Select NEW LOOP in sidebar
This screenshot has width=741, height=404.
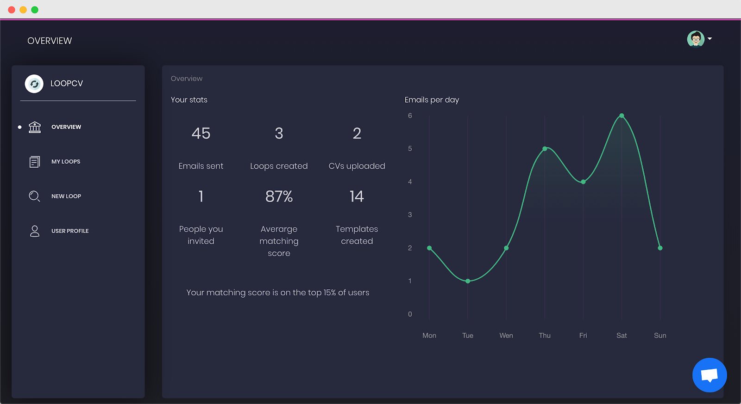(x=66, y=196)
